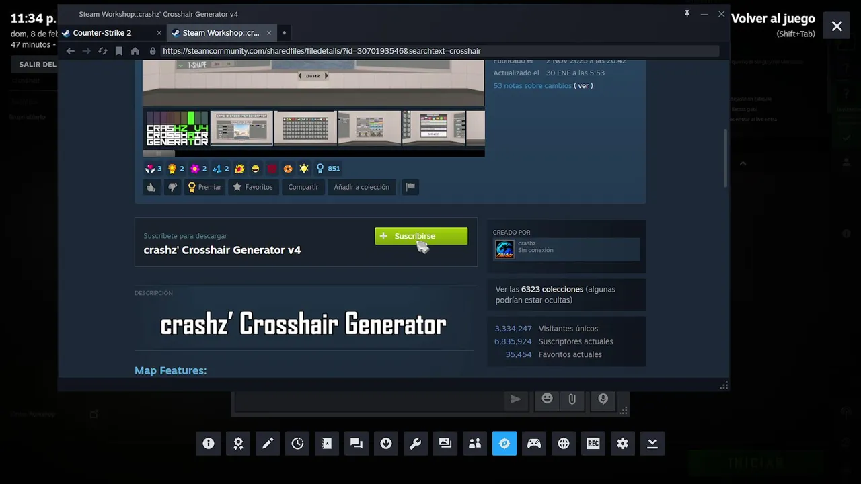
Task: Click the browser back arrow
Action: point(71,51)
